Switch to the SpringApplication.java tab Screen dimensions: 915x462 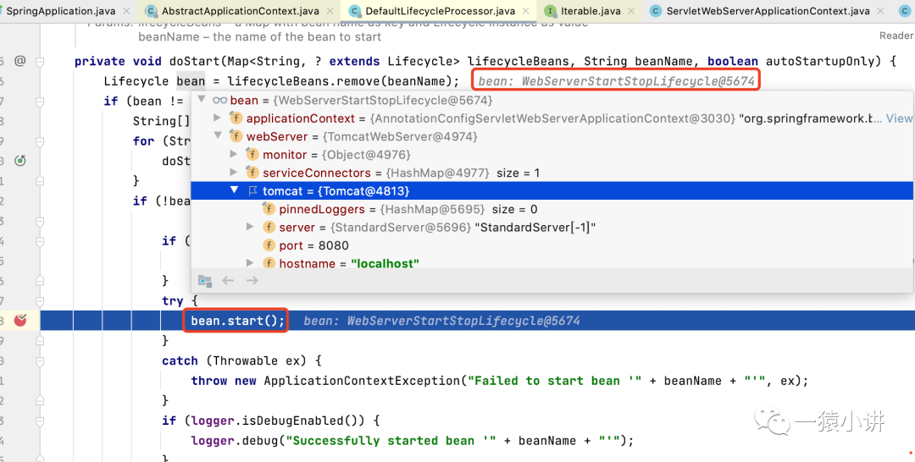click(63, 11)
